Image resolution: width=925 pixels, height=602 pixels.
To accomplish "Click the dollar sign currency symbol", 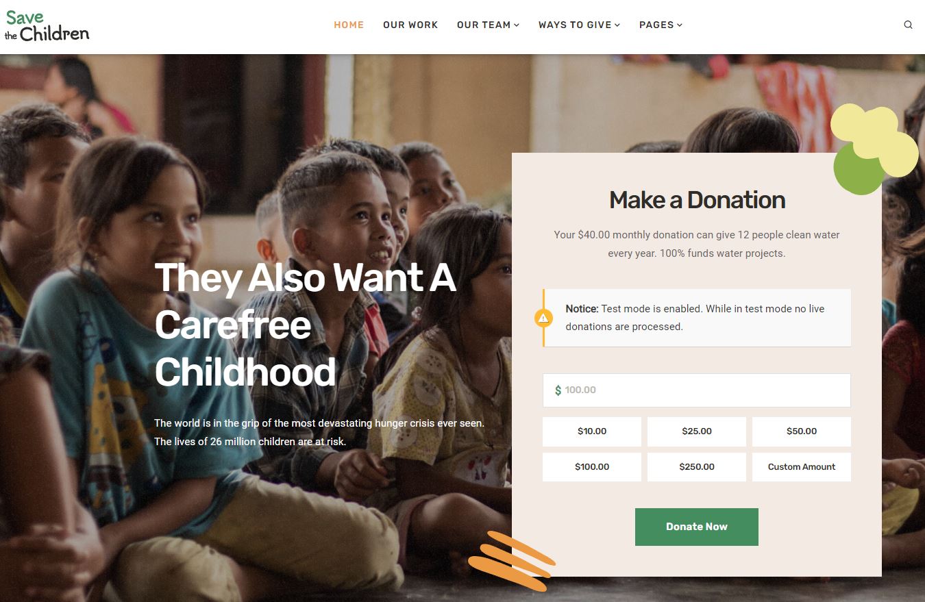I will (x=558, y=390).
